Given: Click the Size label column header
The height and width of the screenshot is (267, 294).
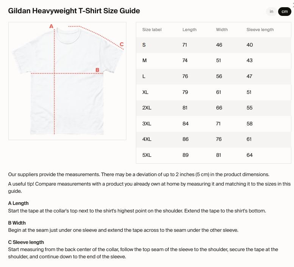Looking at the screenshot, I should (x=152, y=30).
